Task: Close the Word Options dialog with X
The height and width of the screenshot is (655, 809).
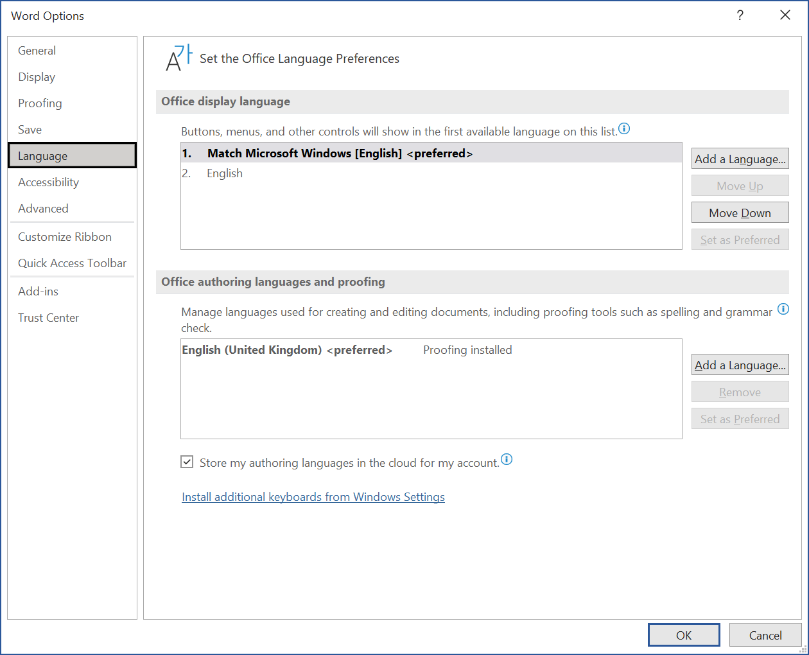Action: click(785, 15)
